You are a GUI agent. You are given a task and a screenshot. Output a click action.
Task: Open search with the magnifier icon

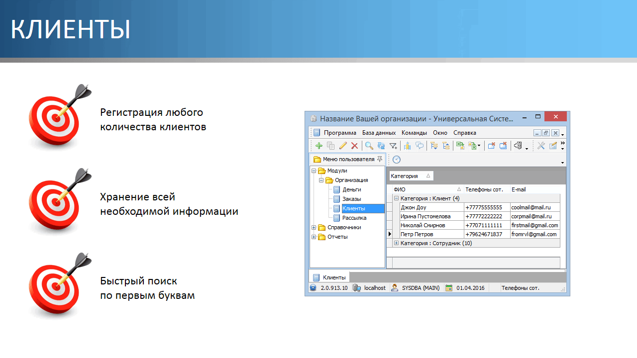pos(369,146)
